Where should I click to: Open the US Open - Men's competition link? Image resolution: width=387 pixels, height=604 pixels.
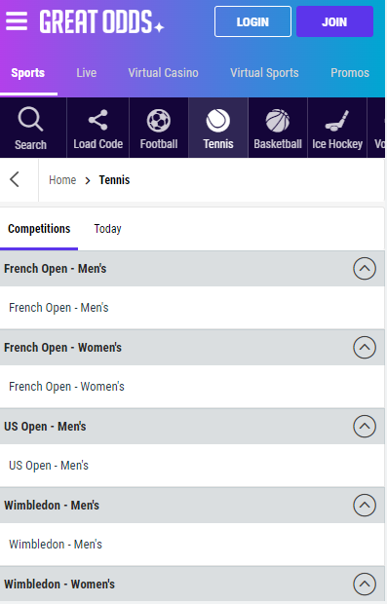click(49, 466)
